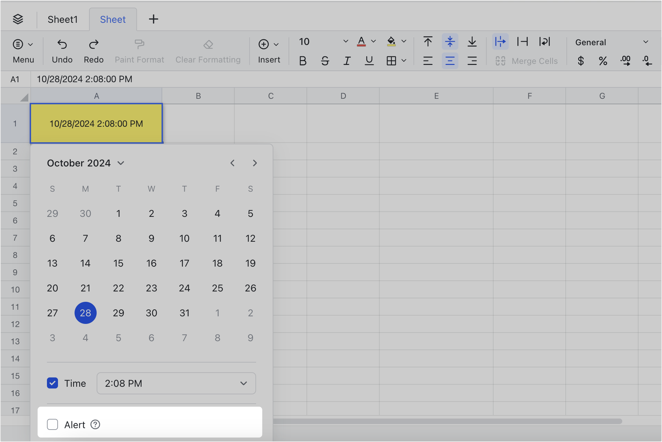This screenshot has width=662, height=442.
Task: Open the sheets list layers icon
Action: click(18, 19)
